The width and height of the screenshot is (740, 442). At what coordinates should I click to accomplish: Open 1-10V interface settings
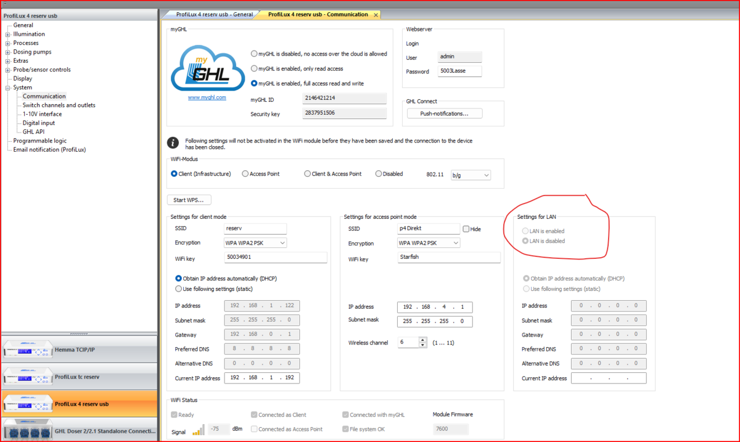click(43, 114)
